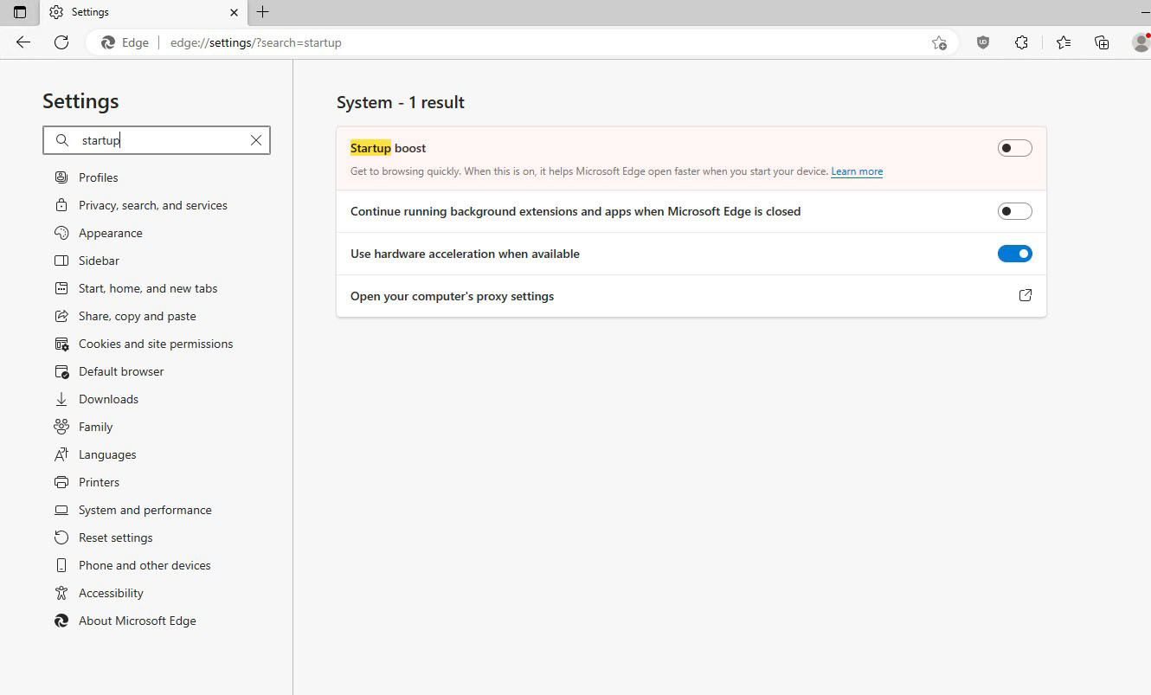Click the settings search field
The height and width of the screenshot is (695, 1151).
(157, 140)
